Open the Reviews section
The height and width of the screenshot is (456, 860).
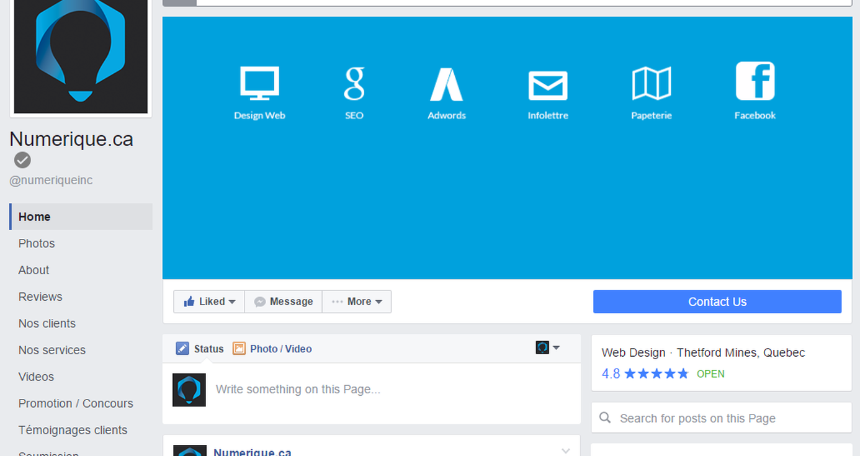click(x=40, y=297)
